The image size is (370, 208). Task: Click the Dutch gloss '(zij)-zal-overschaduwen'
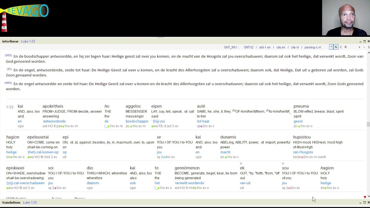pos(25,183)
